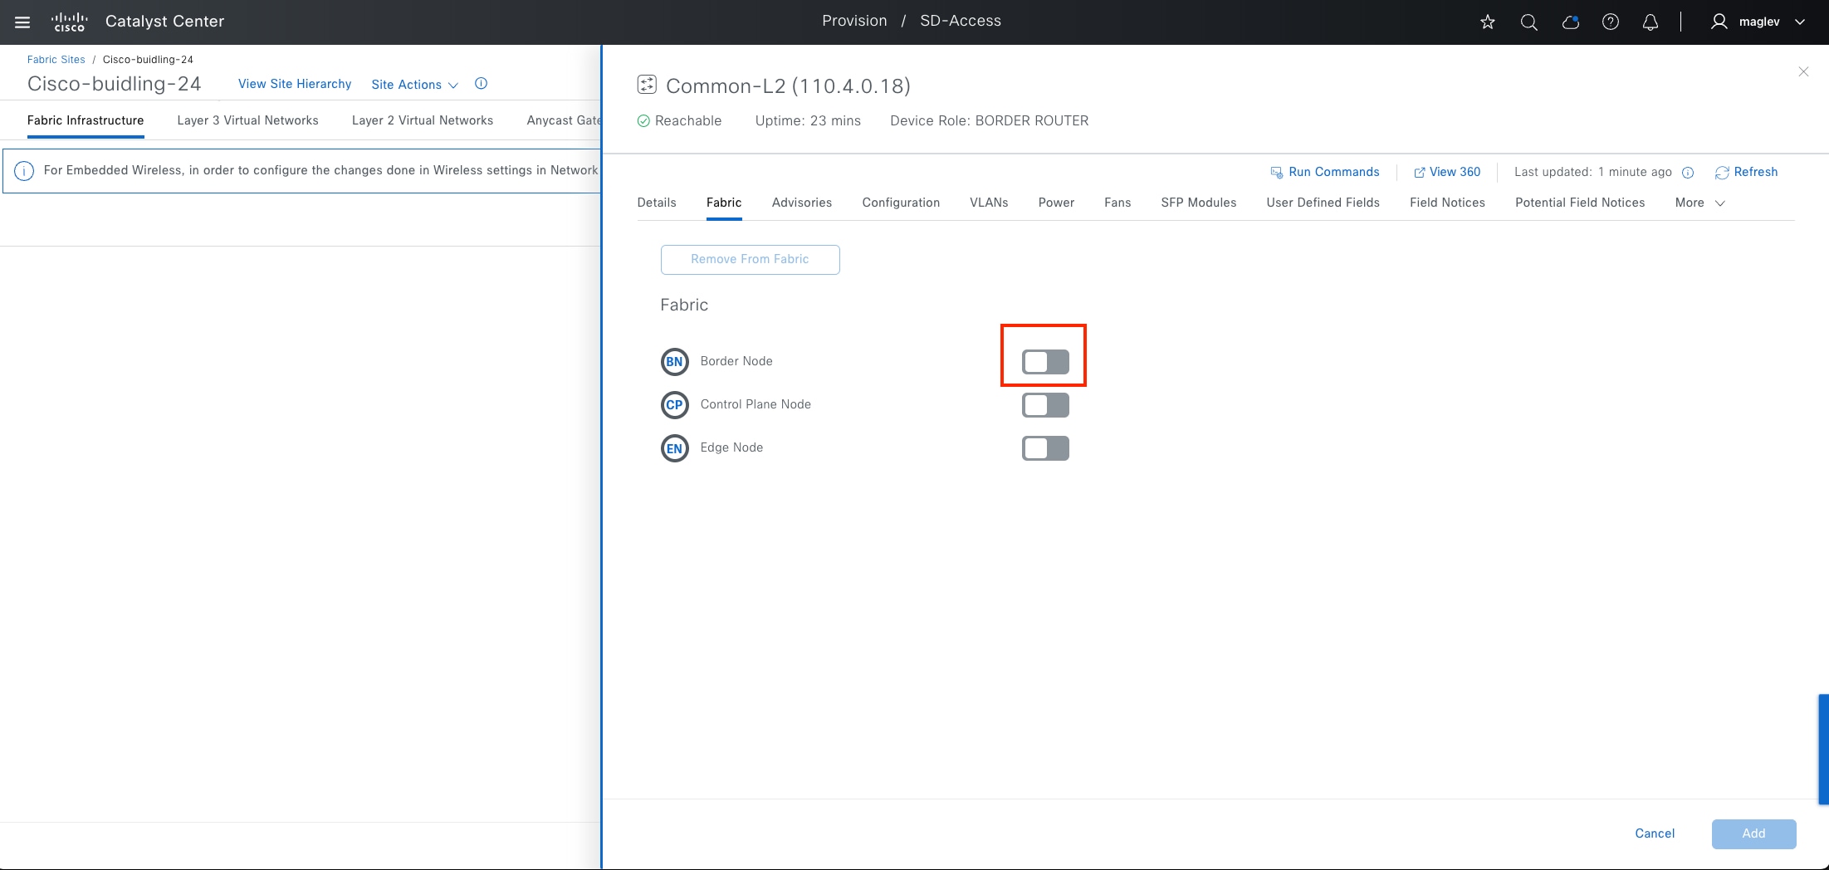
Task: Enable the Control Plane Node toggle
Action: pos(1045,405)
